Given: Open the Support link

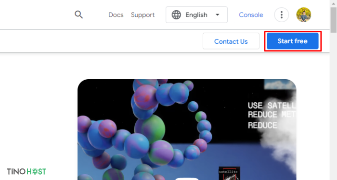Looking at the screenshot, I should coord(143,15).
